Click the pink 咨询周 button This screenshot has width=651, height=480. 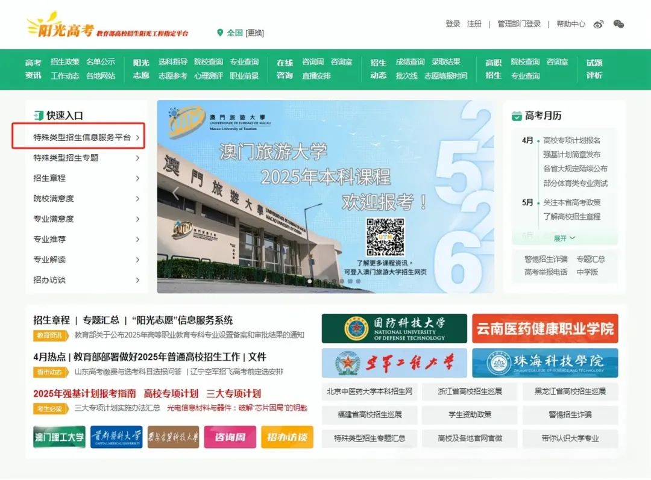tap(230, 437)
